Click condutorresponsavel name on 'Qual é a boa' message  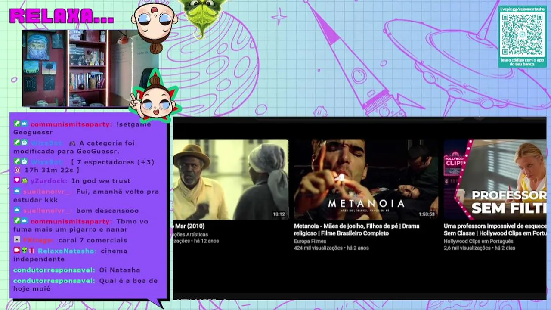(x=54, y=281)
